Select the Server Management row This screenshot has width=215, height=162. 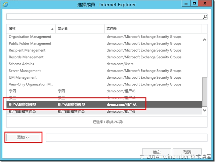point(104,71)
